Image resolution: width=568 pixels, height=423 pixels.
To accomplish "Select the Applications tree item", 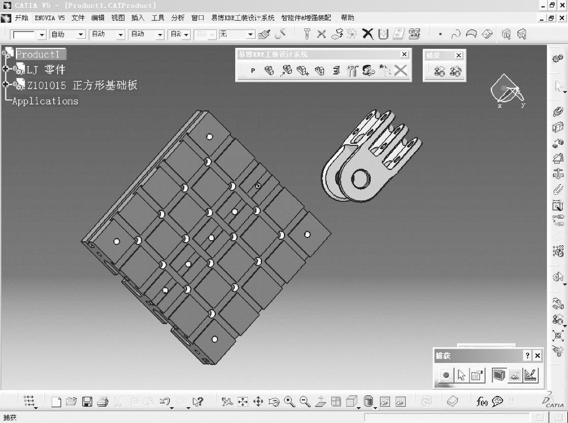I will click(x=45, y=101).
